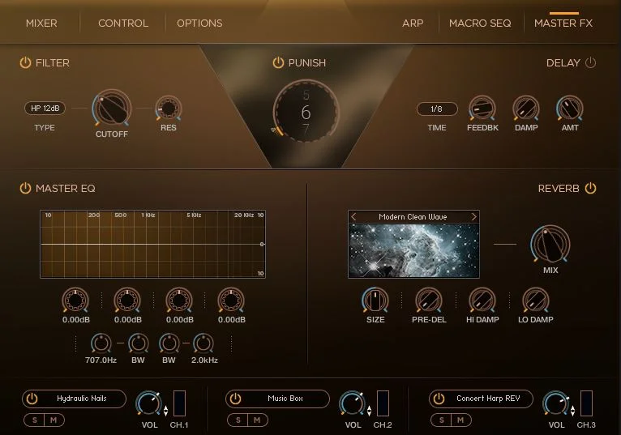Toggle the Reverb power button
621x435 pixels.
click(590, 188)
